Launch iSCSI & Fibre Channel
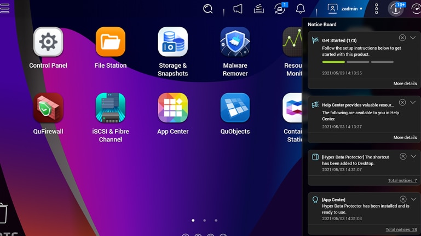The height and width of the screenshot is (236, 421). (110, 108)
